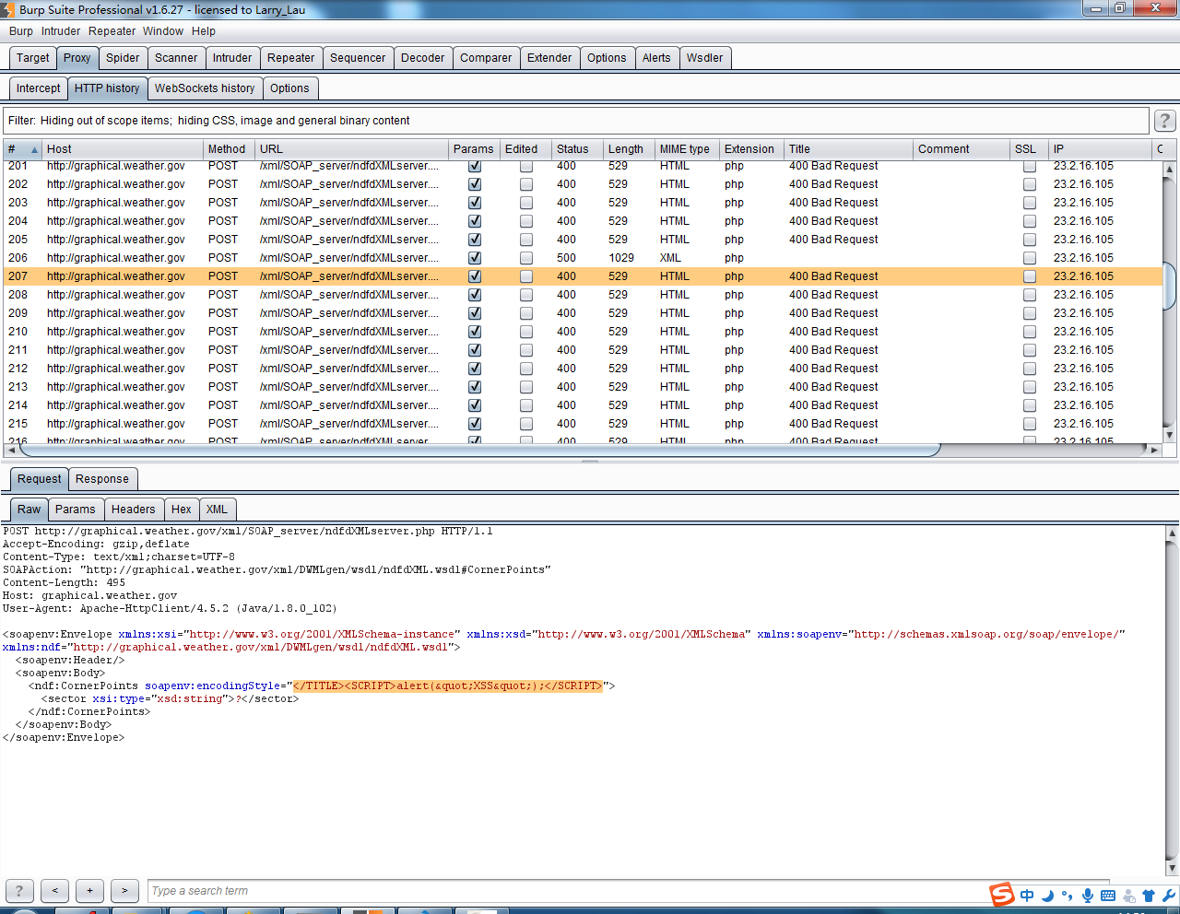Open the Help menu

pyautogui.click(x=204, y=31)
